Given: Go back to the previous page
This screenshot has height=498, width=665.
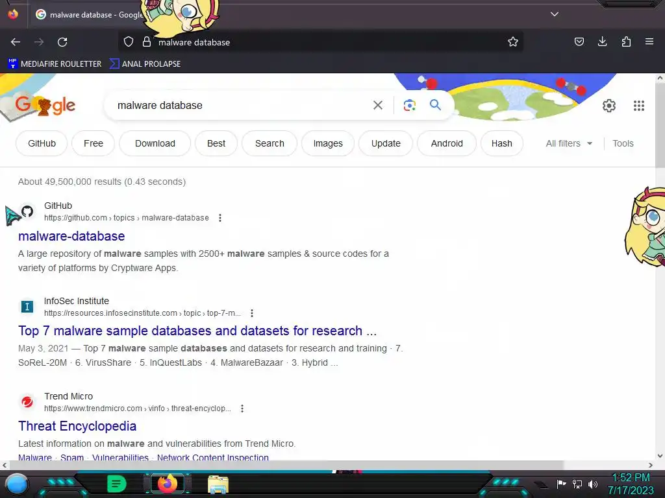Looking at the screenshot, I should click(16, 42).
